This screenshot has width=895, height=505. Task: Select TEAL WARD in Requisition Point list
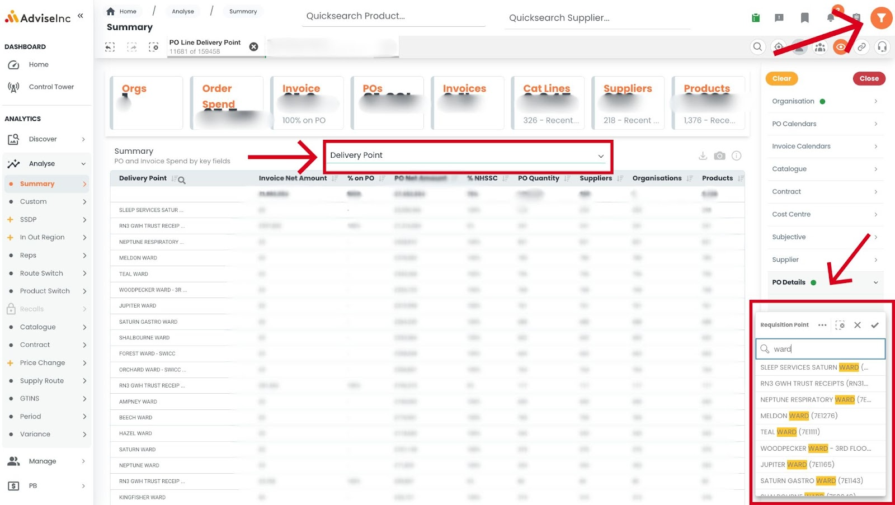pos(820,432)
